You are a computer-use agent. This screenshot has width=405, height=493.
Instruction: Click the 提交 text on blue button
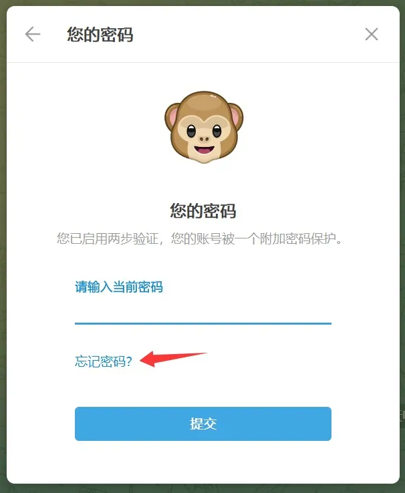click(x=203, y=424)
